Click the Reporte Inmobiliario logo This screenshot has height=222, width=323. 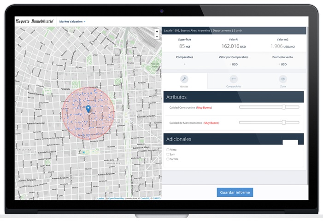pos(35,21)
